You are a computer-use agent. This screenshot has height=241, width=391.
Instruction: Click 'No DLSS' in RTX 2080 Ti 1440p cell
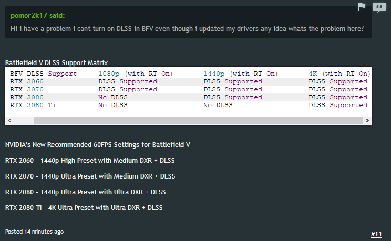[218, 105]
